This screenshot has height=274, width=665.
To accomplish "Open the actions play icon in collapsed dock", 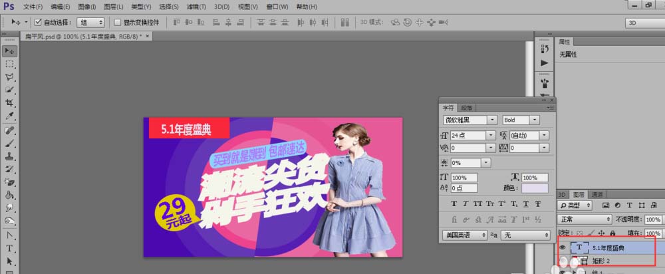I will 545,63.
